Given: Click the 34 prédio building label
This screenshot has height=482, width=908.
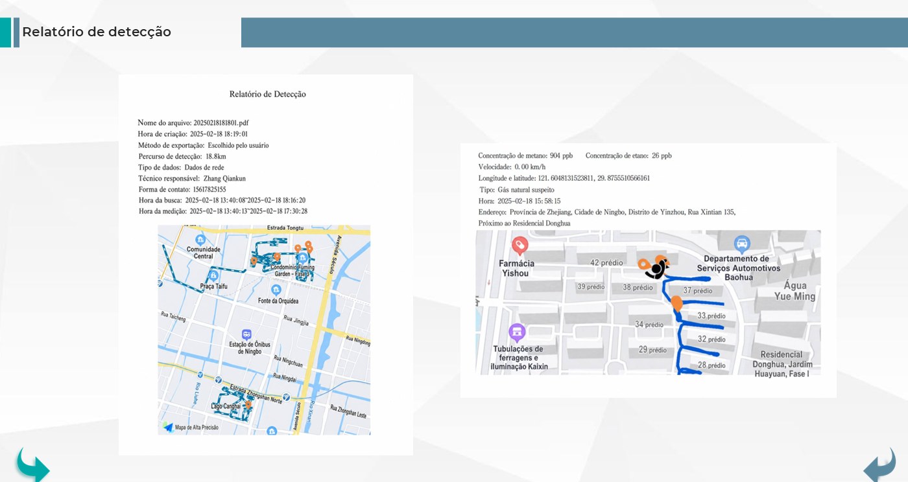Looking at the screenshot, I should 649,325.
